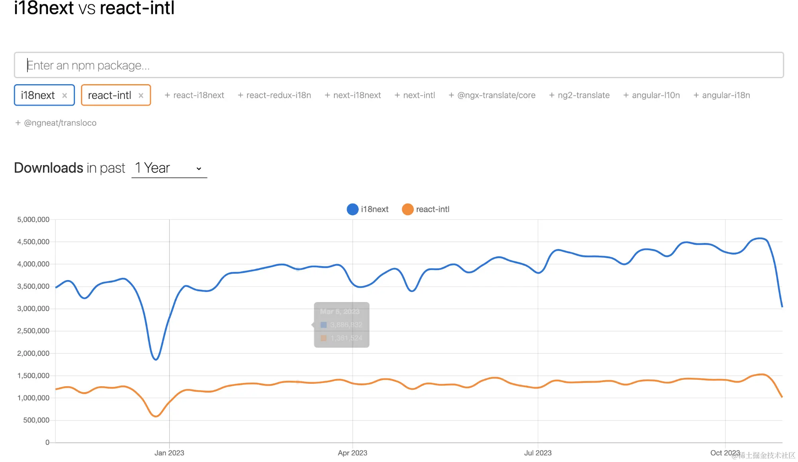Click the react-intl legend label

[433, 209]
